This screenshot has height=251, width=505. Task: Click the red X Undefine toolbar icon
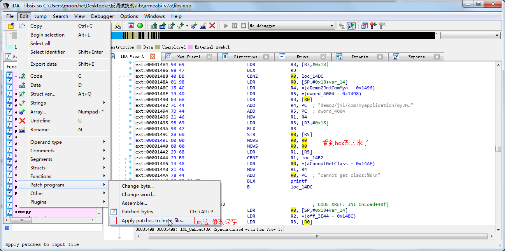click(212, 26)
